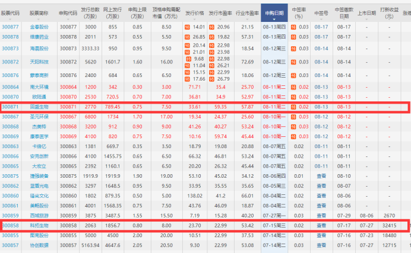
Task: Open stock code link 300873
Action: point(10,49)
